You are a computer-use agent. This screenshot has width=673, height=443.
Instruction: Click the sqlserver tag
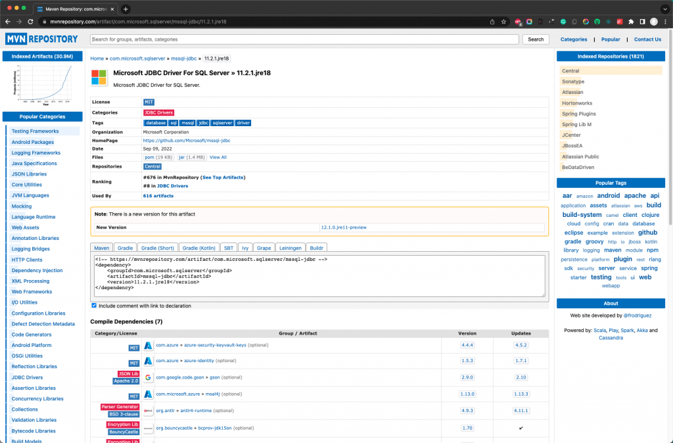222,123
